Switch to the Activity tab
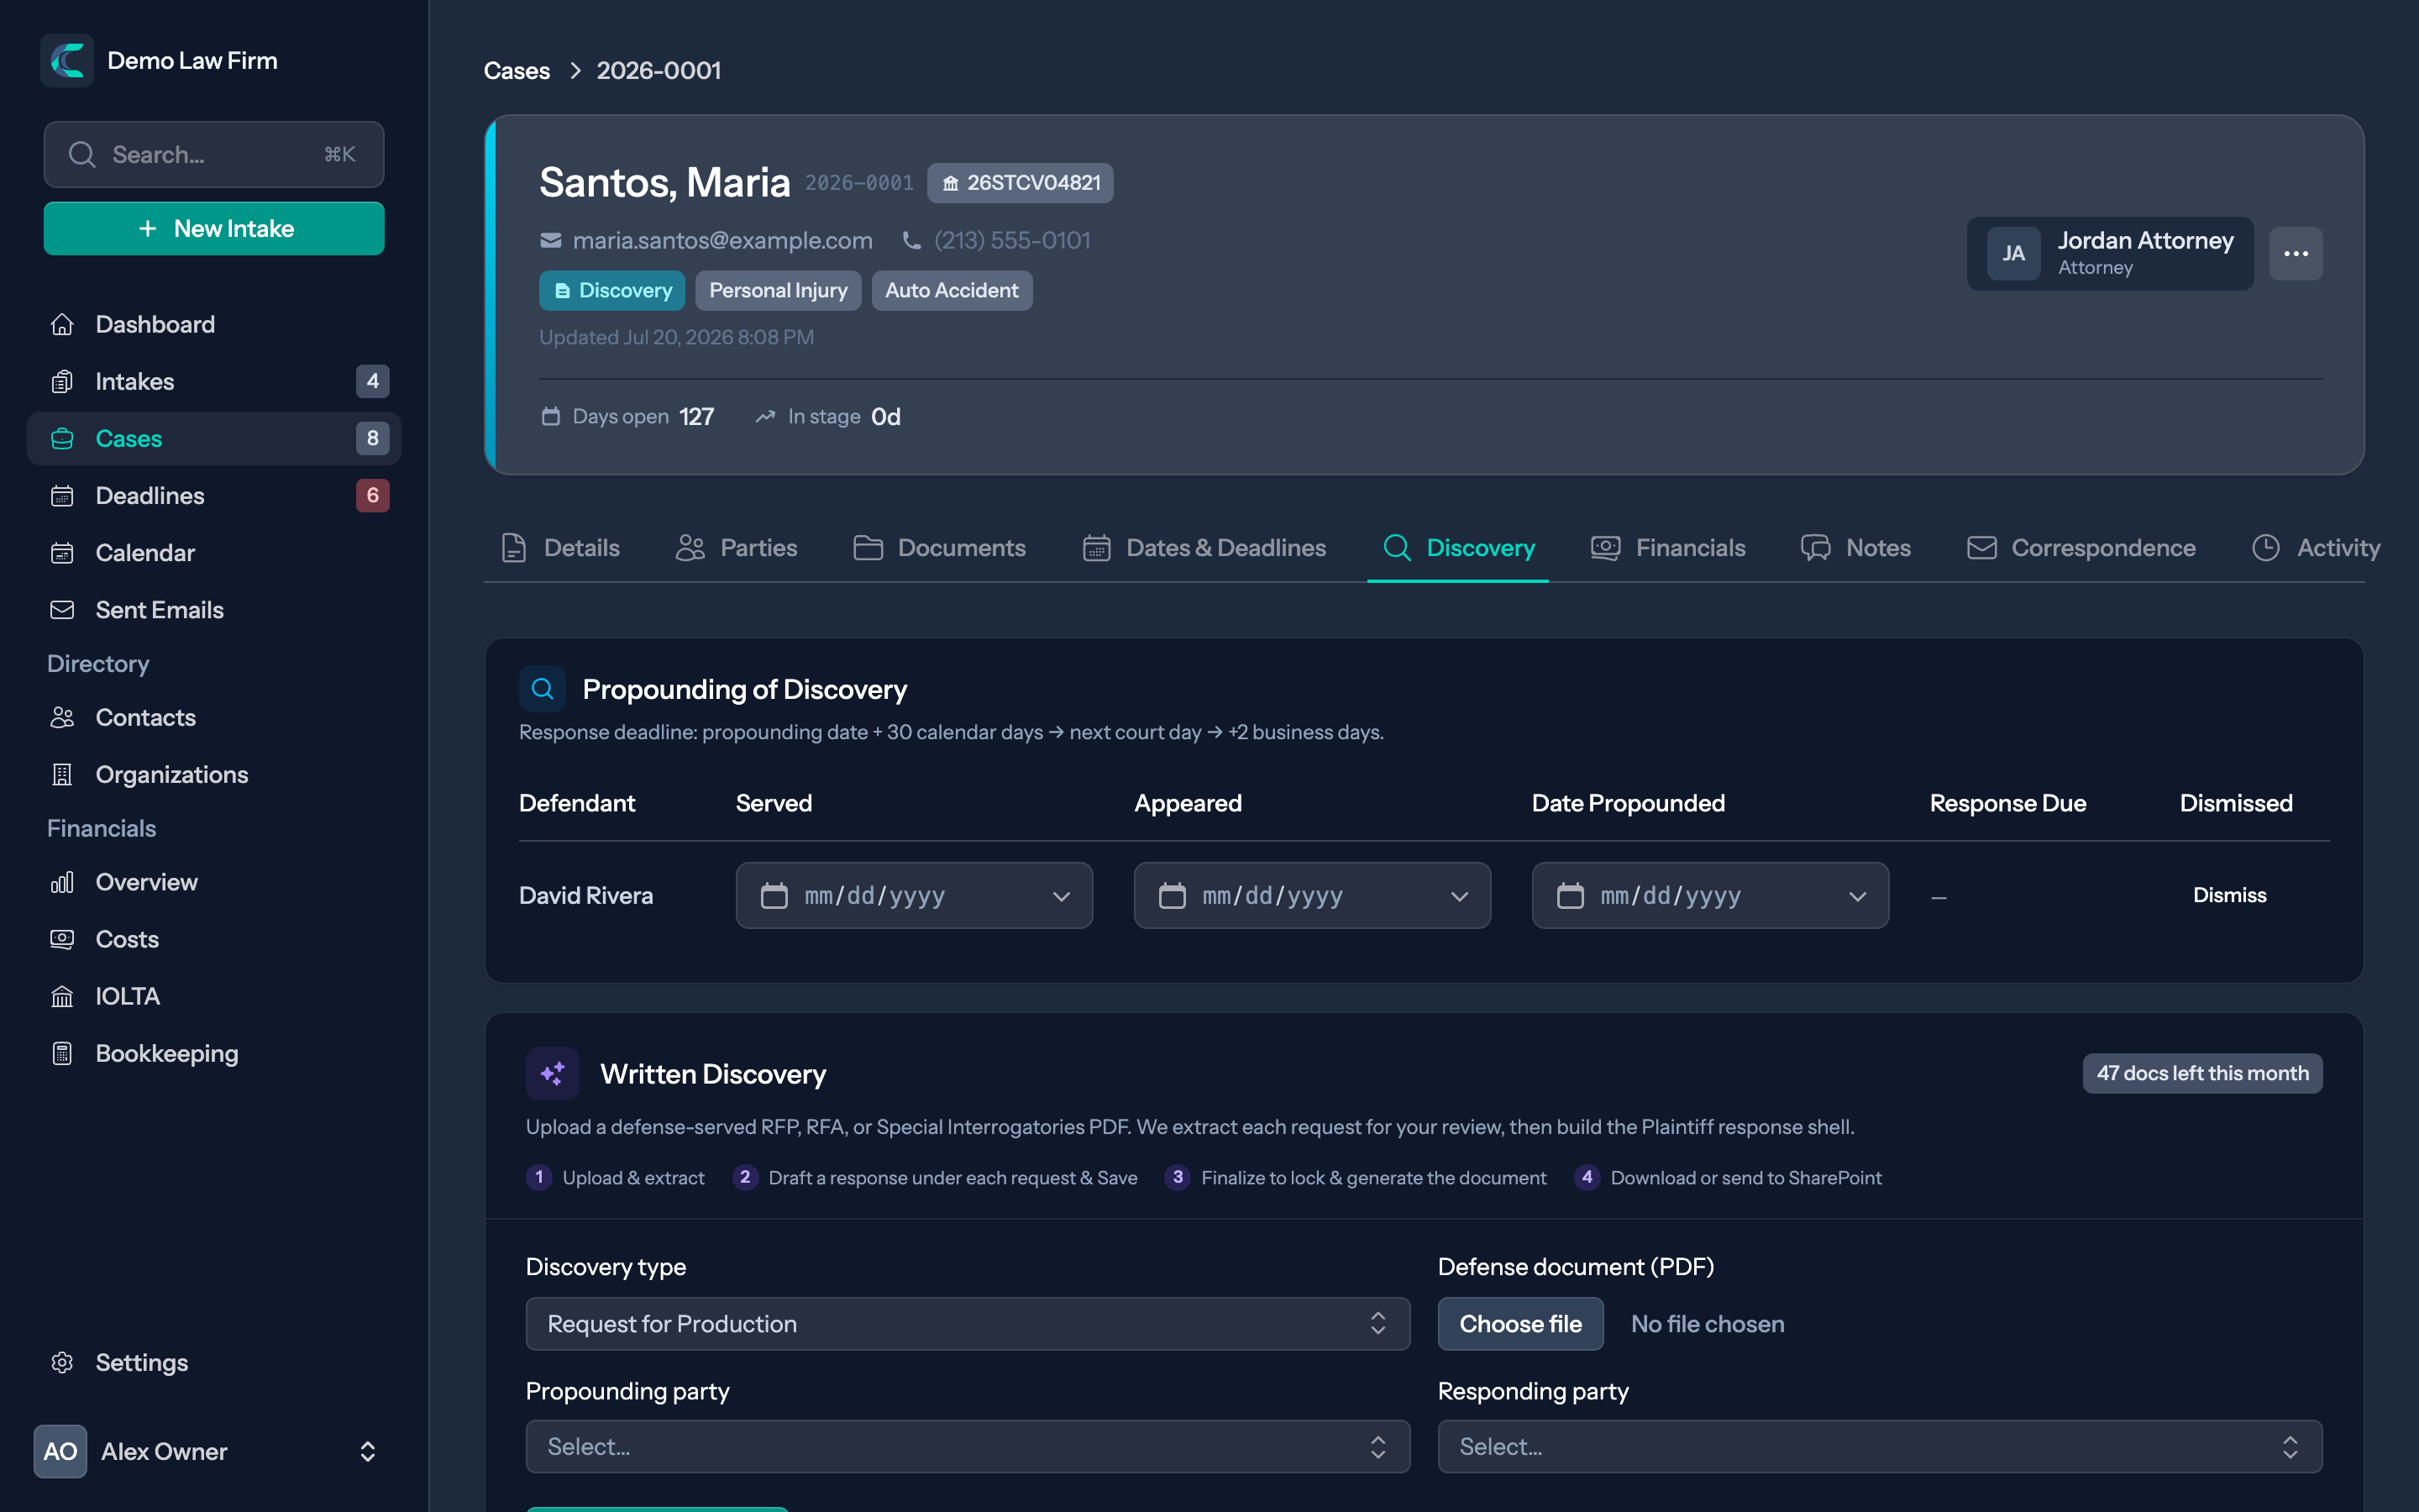 (x=2316, y=548)
